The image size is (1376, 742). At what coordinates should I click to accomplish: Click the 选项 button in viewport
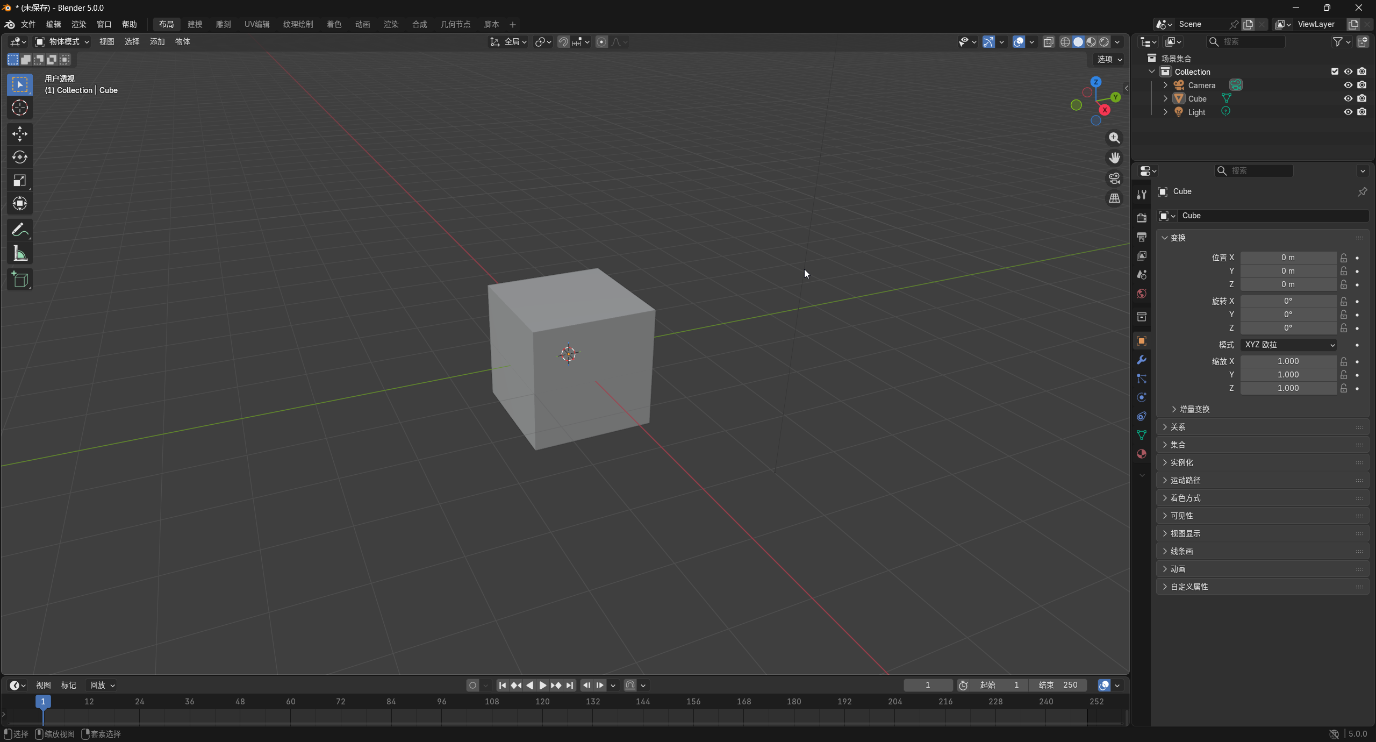click(x=1109, y=59)
